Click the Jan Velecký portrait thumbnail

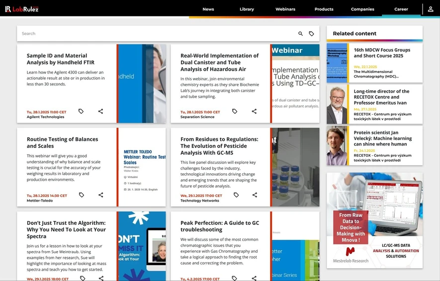point(337,145)
